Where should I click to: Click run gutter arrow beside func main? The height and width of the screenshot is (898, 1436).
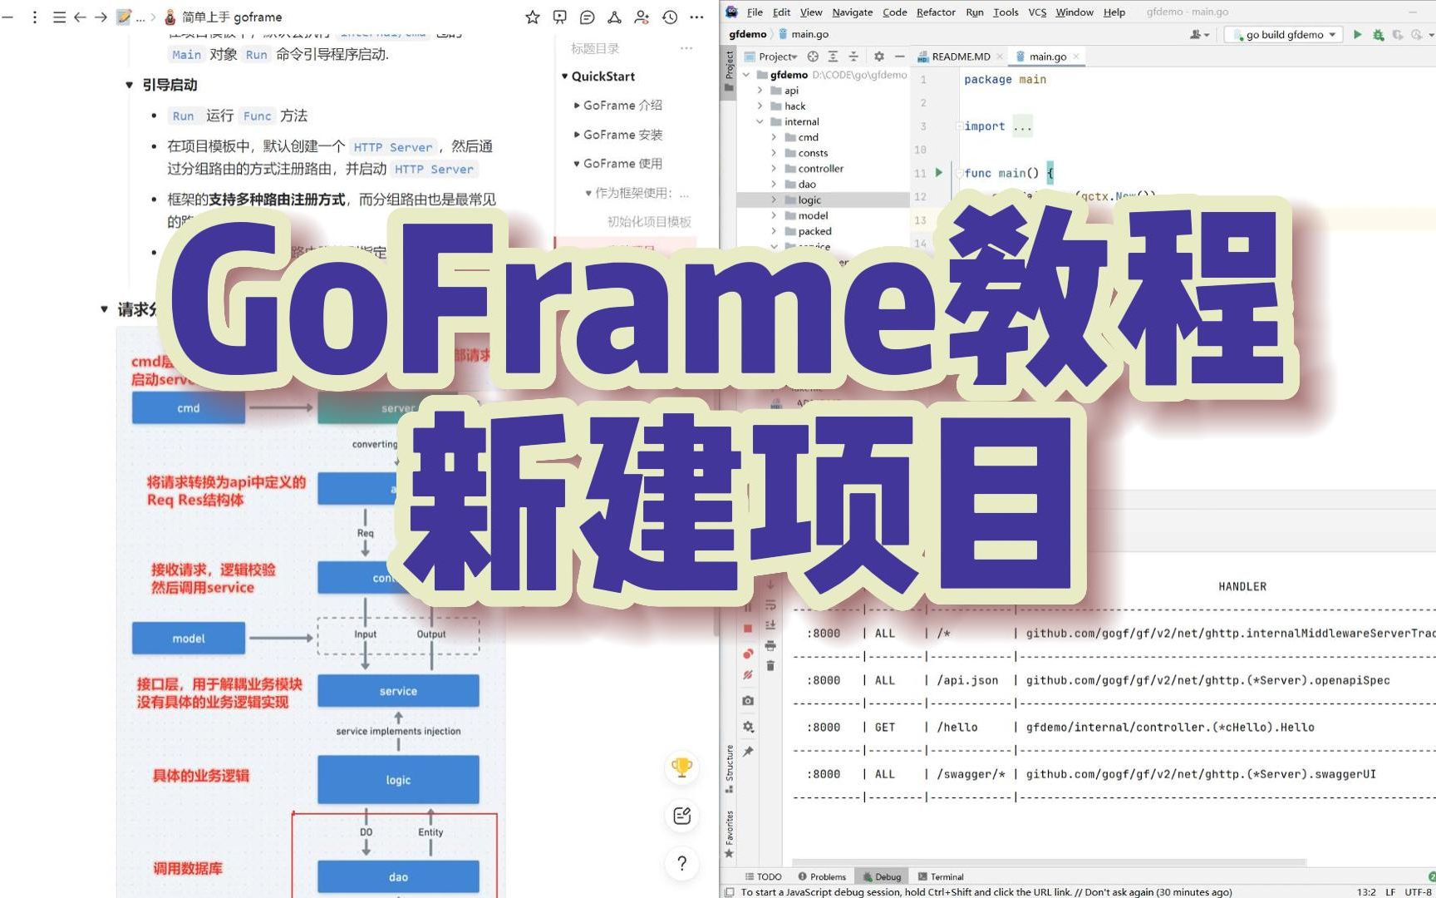click(939, 172)
